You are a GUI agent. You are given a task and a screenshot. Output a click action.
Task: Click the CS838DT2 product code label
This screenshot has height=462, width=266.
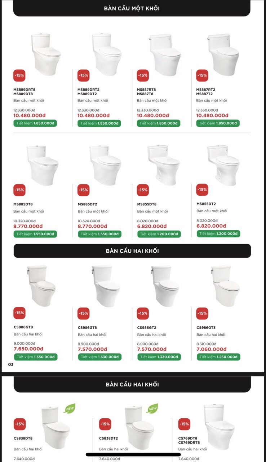click(108, 438)
